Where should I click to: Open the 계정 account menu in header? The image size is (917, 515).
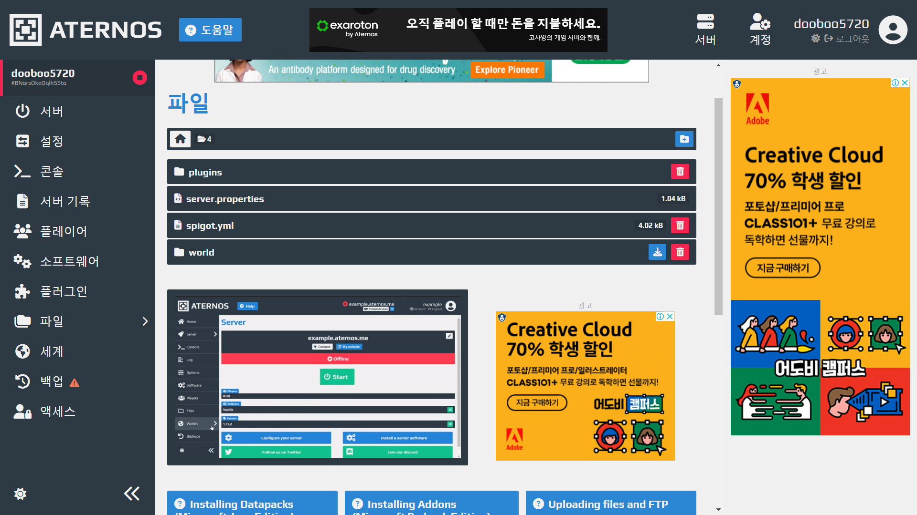(760, 30)
